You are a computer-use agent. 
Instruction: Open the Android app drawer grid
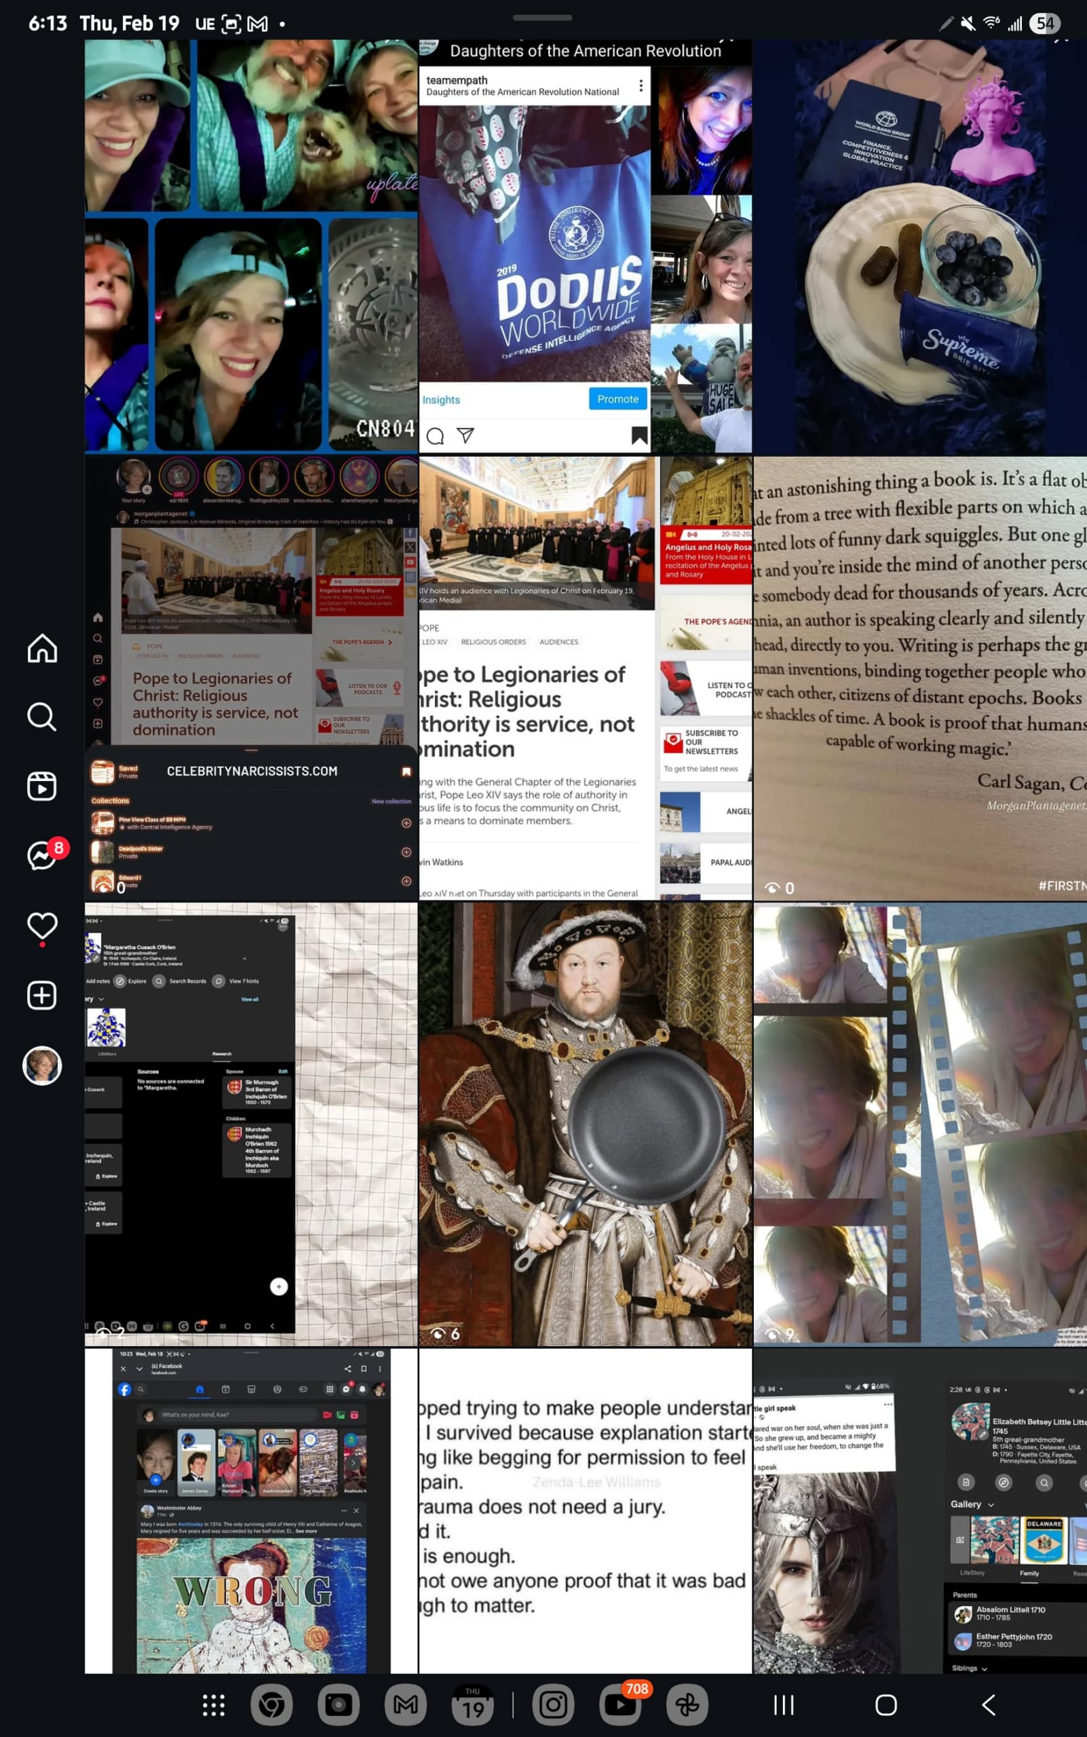(x=214, y=1704)
